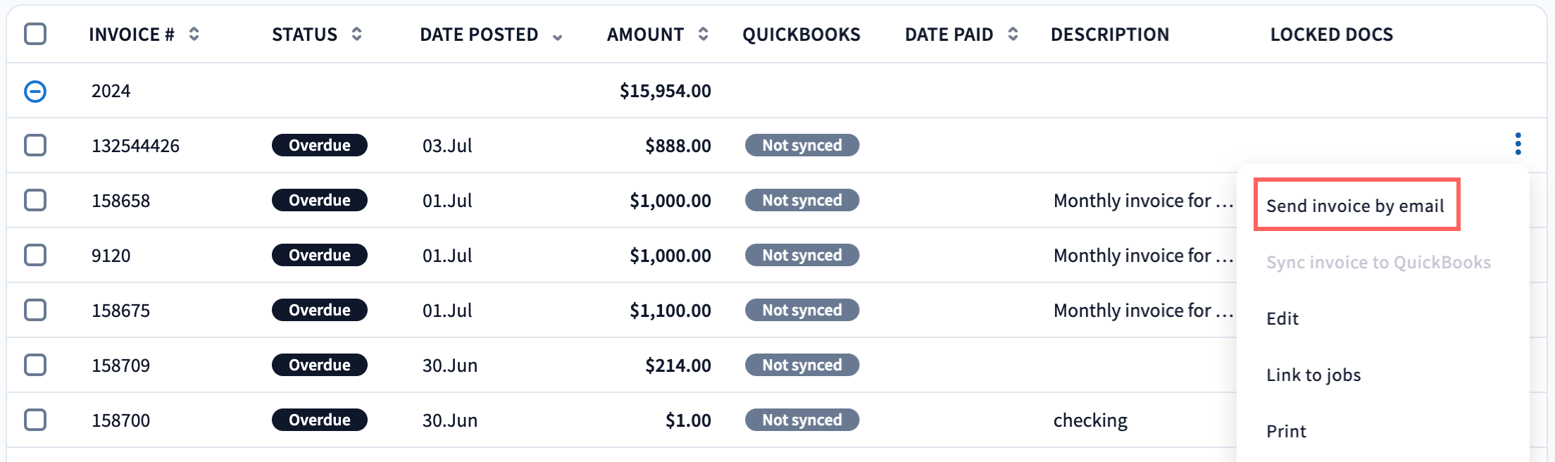Sort by Status column arrows
The image size is (1555, 462).
click(x=356, y=34)
